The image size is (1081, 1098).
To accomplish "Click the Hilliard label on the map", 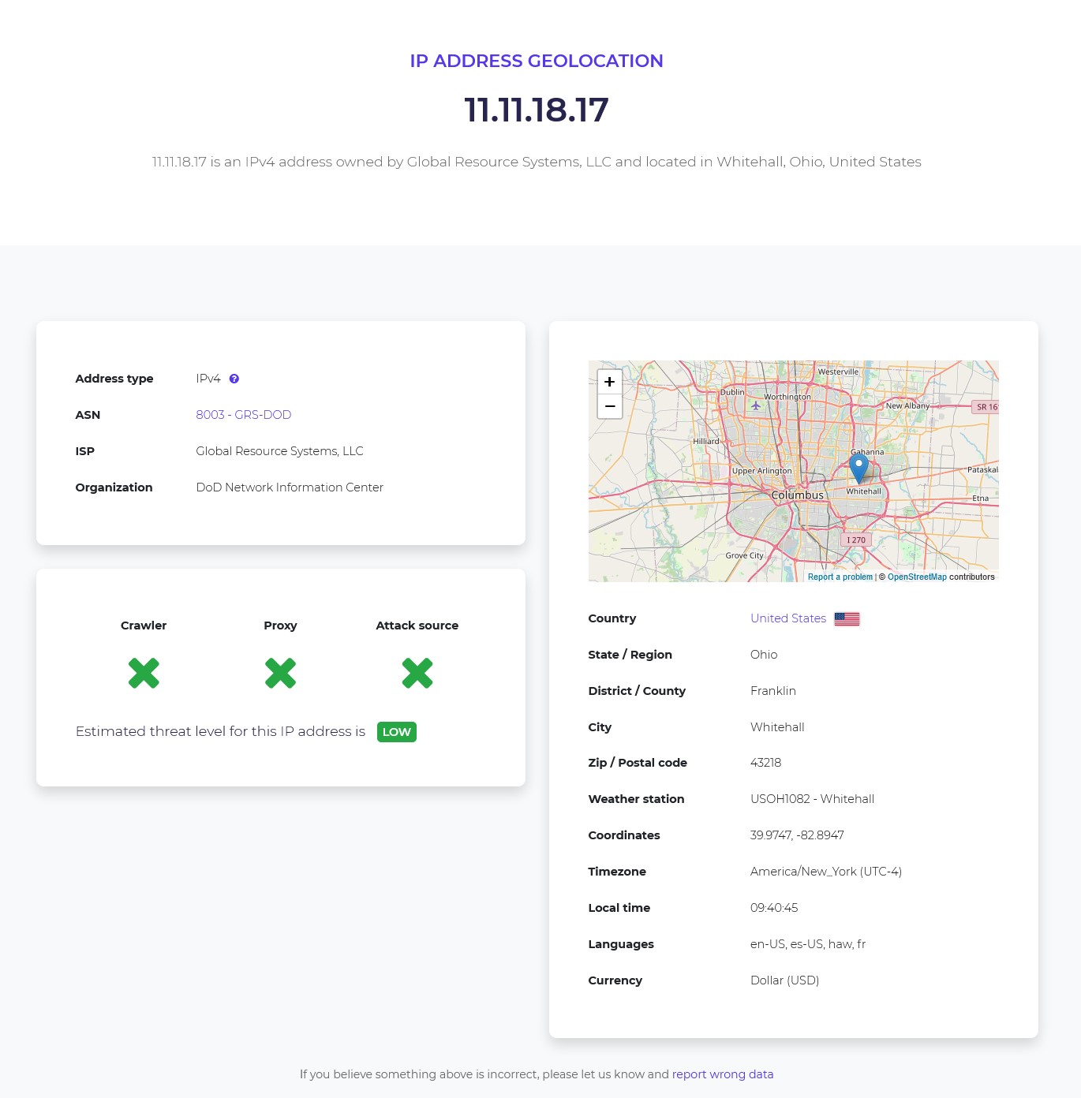I will point(706,441).
